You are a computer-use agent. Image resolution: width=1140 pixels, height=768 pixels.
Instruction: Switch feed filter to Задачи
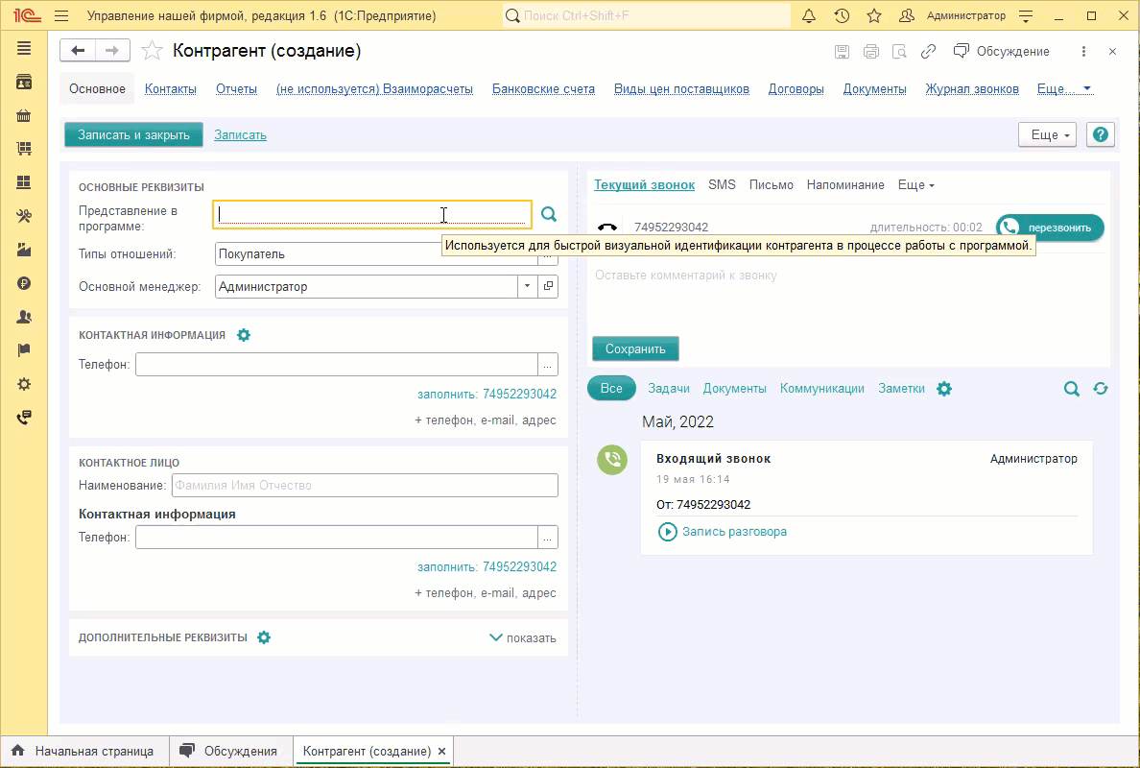[669, 389]
